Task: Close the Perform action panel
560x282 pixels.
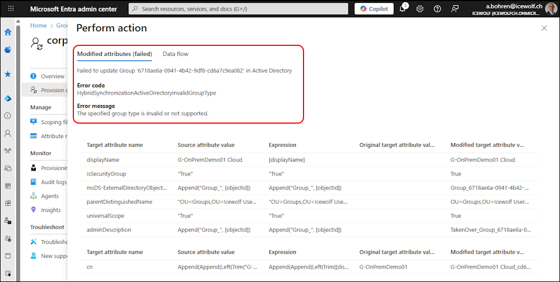Action: [x=544, y=28]
